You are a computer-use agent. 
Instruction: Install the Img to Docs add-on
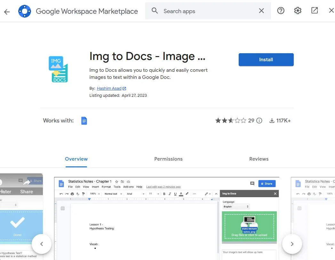(x=266, y=60)
